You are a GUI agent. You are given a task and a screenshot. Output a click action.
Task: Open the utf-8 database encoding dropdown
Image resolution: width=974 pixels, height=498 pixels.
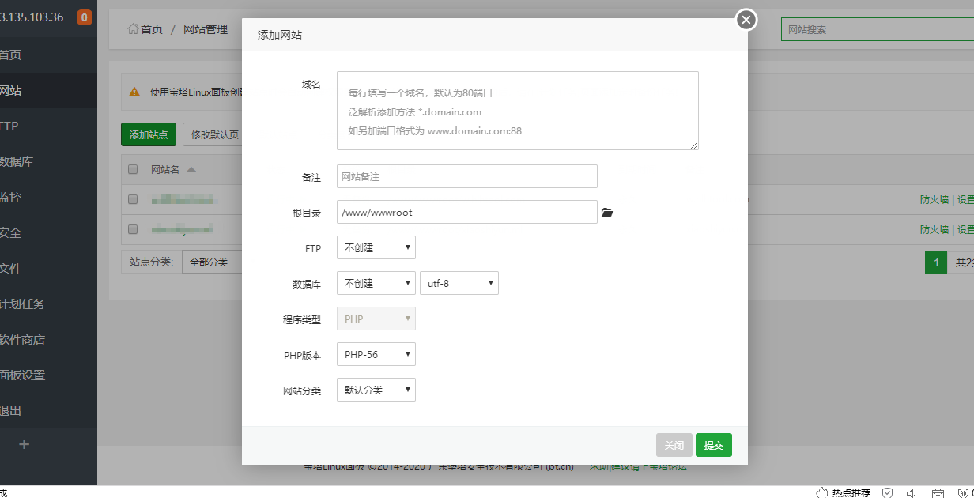(459, 282)
